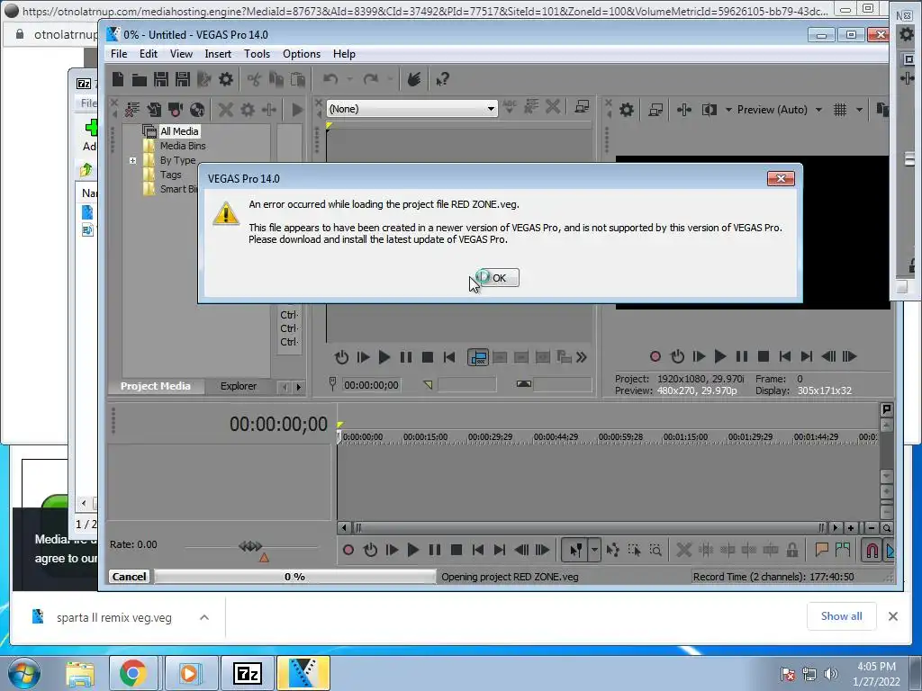Viewport: 922px width, 691px height.
Task: Open the (None) trimmer media dropdown
Action: point(411,109)
